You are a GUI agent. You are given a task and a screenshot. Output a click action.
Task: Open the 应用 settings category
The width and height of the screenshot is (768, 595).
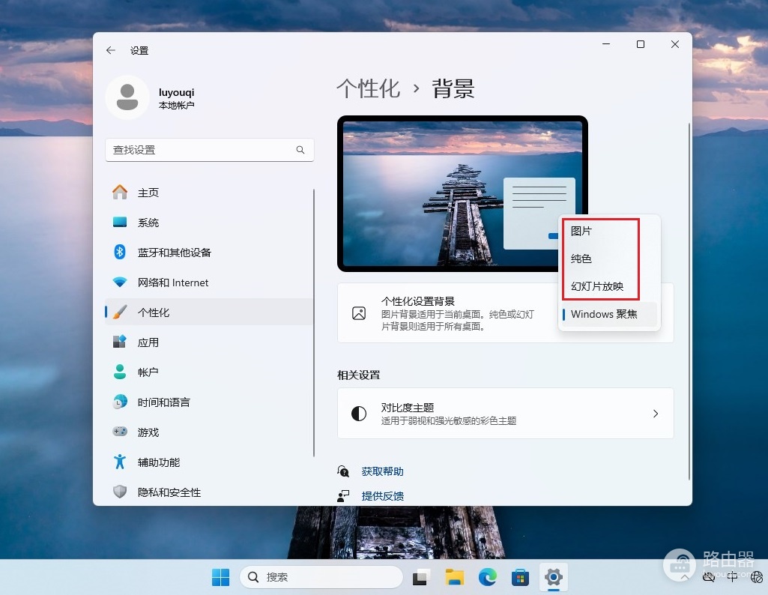pyautogui.click(x=210, y=342)
